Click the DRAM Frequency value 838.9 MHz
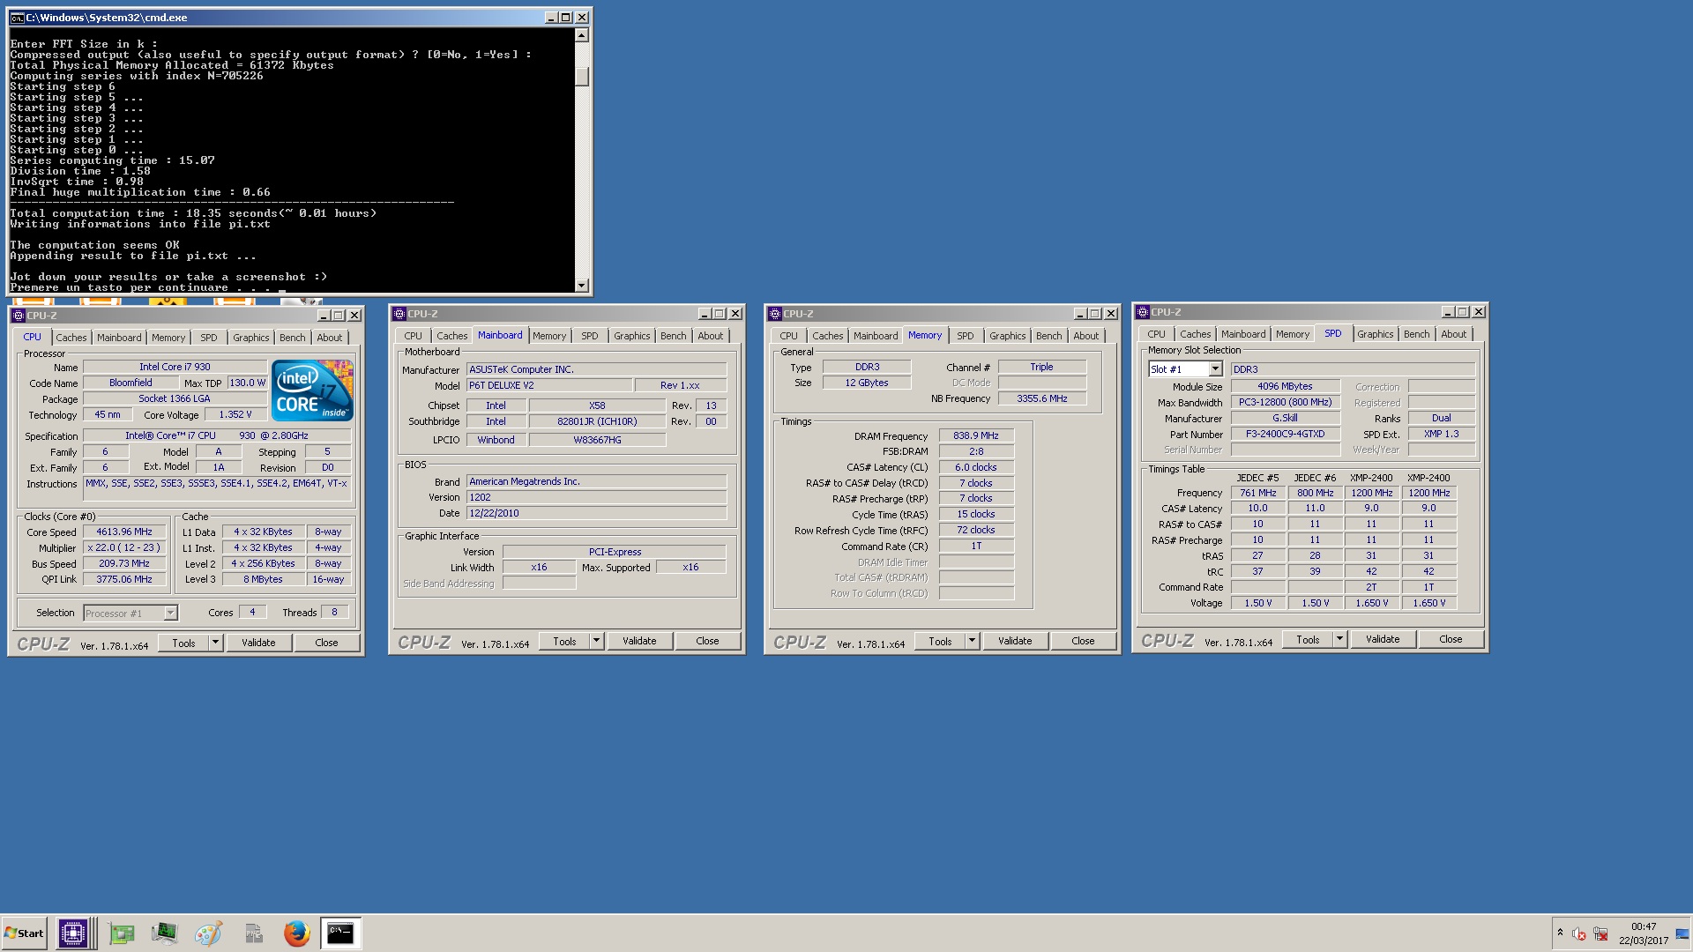Image resolution: width=1693 pixels, height=952 pixels. pyautogui.click(x=976, y=435)
